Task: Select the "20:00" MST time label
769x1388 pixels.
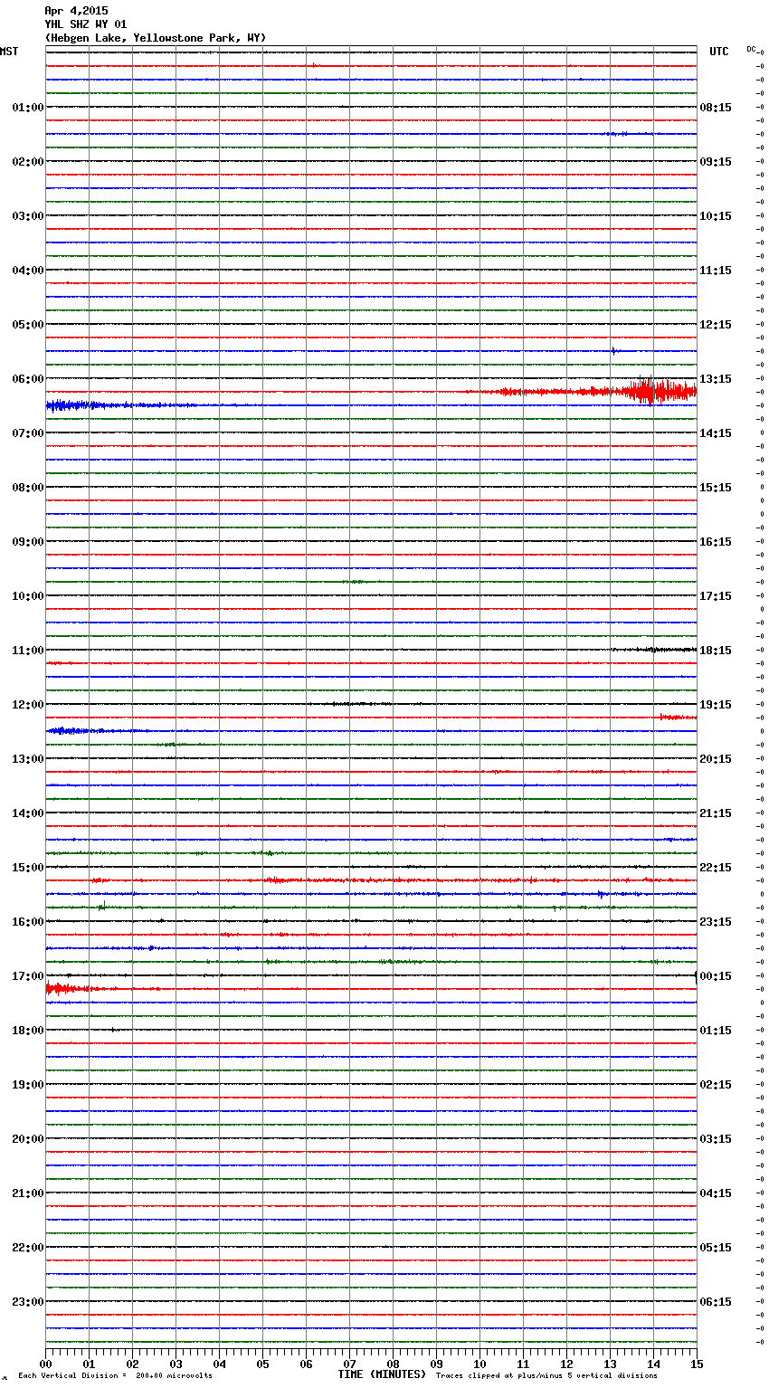Action: (28, 1139)
